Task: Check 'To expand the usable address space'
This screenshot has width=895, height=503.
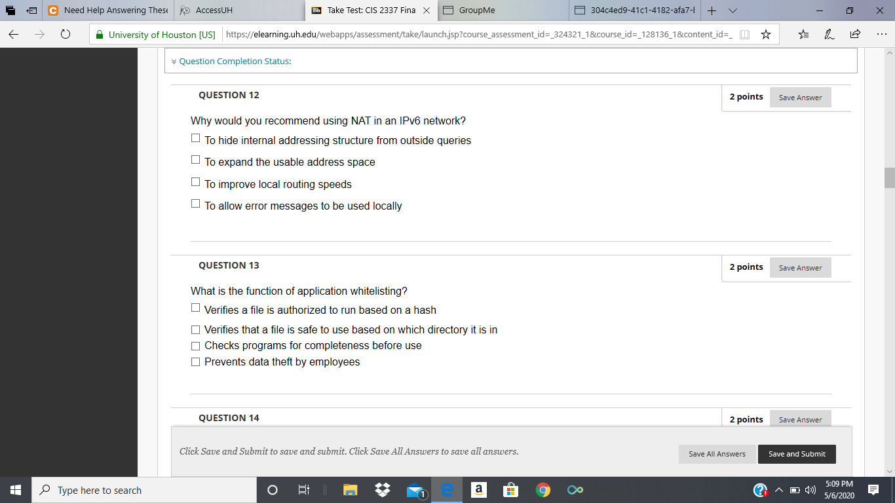Action: (195, 158)
